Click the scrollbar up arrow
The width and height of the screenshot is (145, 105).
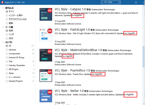[144, 6]
